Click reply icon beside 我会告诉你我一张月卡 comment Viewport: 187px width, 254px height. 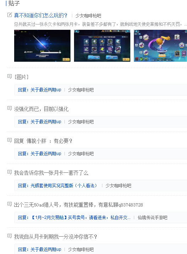(x=10, y=172)
